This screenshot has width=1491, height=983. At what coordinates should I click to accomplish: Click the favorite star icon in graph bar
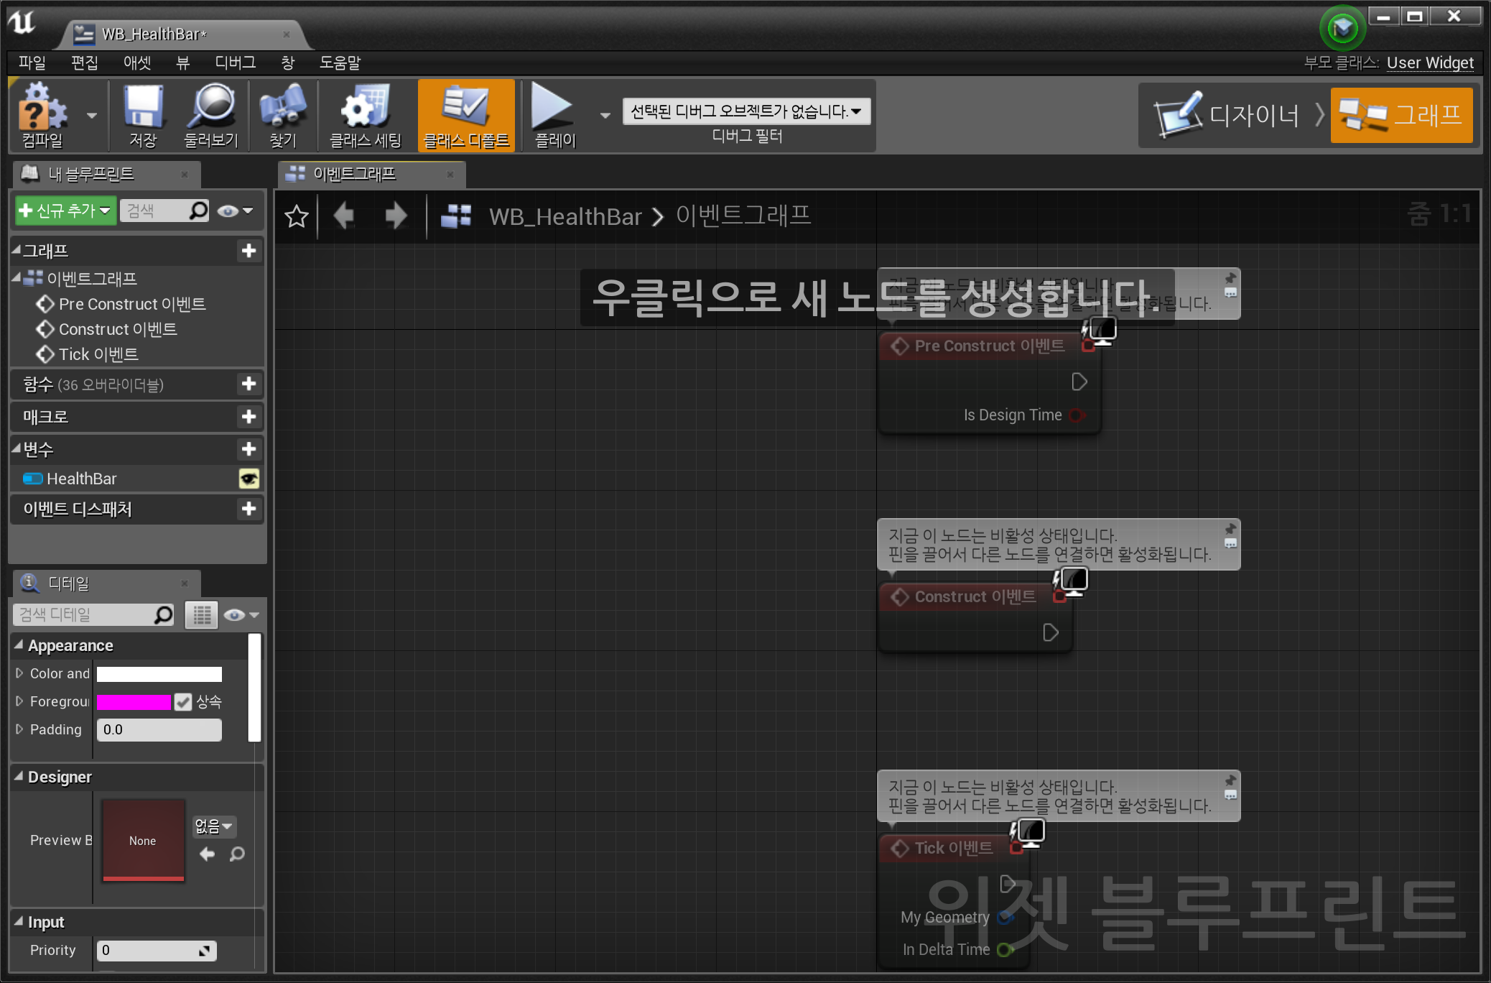click(x=297, y=216)
